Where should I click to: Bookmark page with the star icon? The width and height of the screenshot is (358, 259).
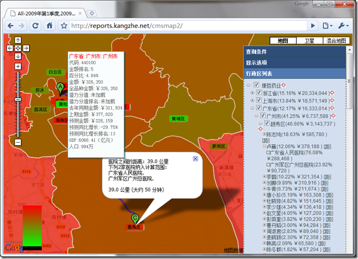pos(64,26)
